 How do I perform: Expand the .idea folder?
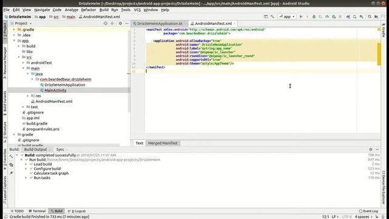point(14,35)
